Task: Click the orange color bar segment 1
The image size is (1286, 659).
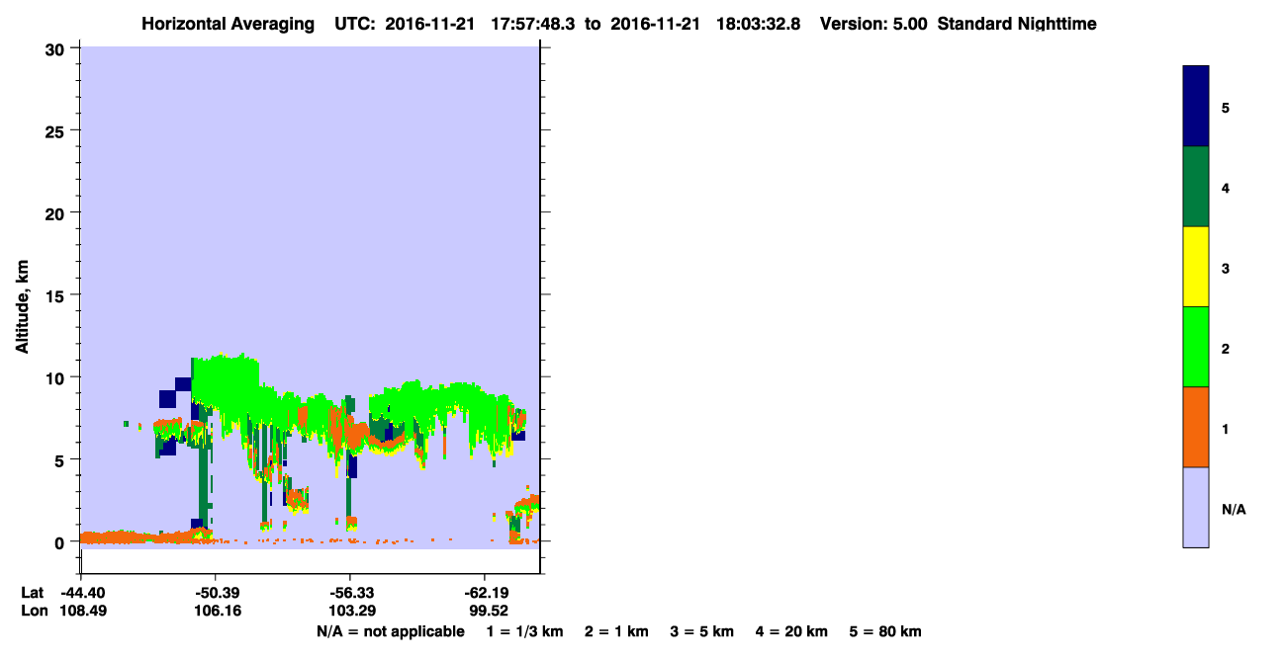Action: (x=1196, y=427)
